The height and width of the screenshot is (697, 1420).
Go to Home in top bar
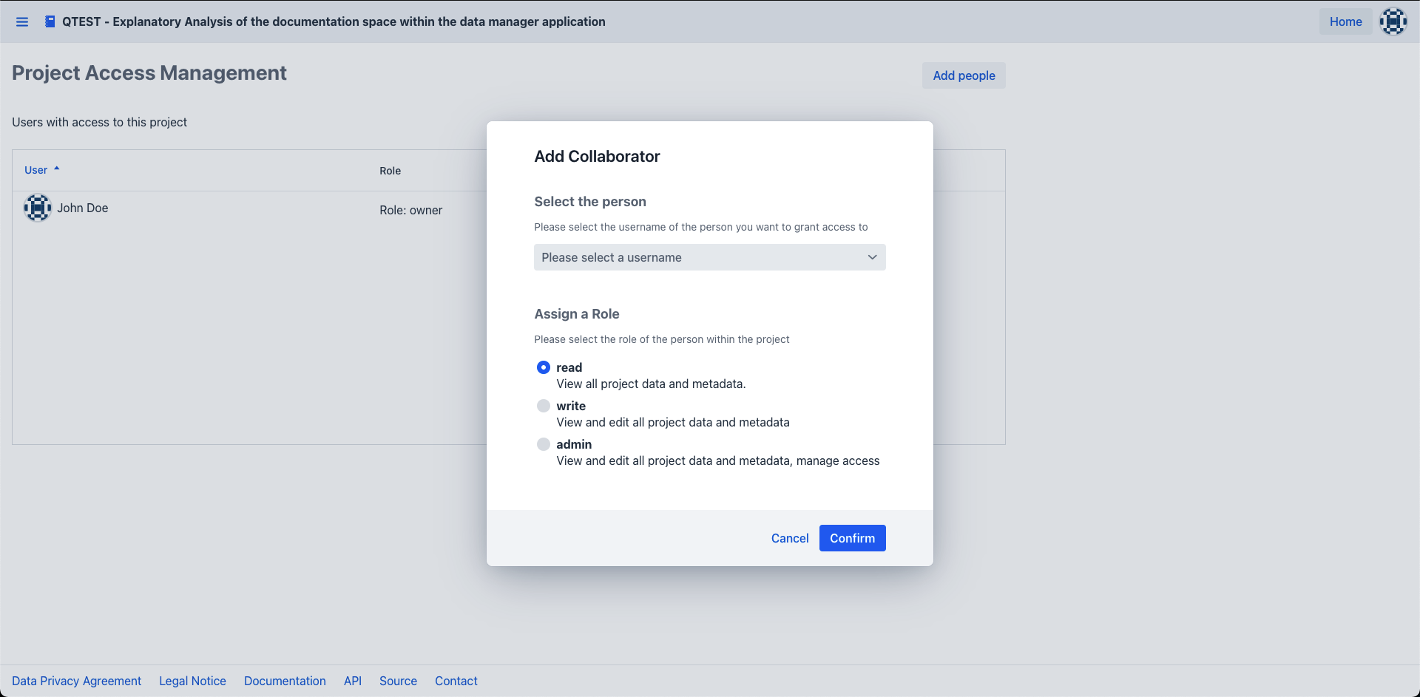1345,21
